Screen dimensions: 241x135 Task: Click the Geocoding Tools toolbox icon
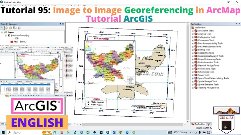[x=196, y=53]
